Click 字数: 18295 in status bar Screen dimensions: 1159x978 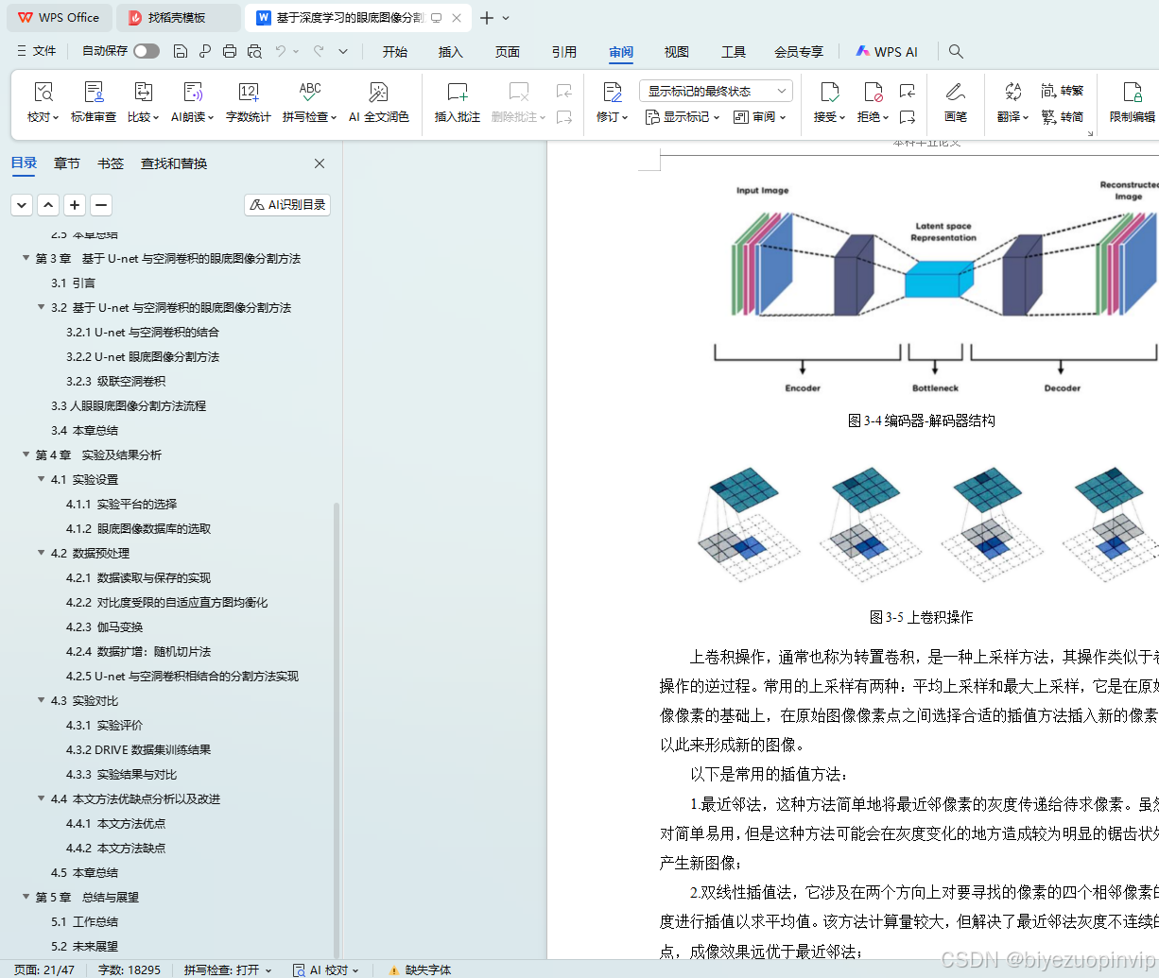[130, 969]
